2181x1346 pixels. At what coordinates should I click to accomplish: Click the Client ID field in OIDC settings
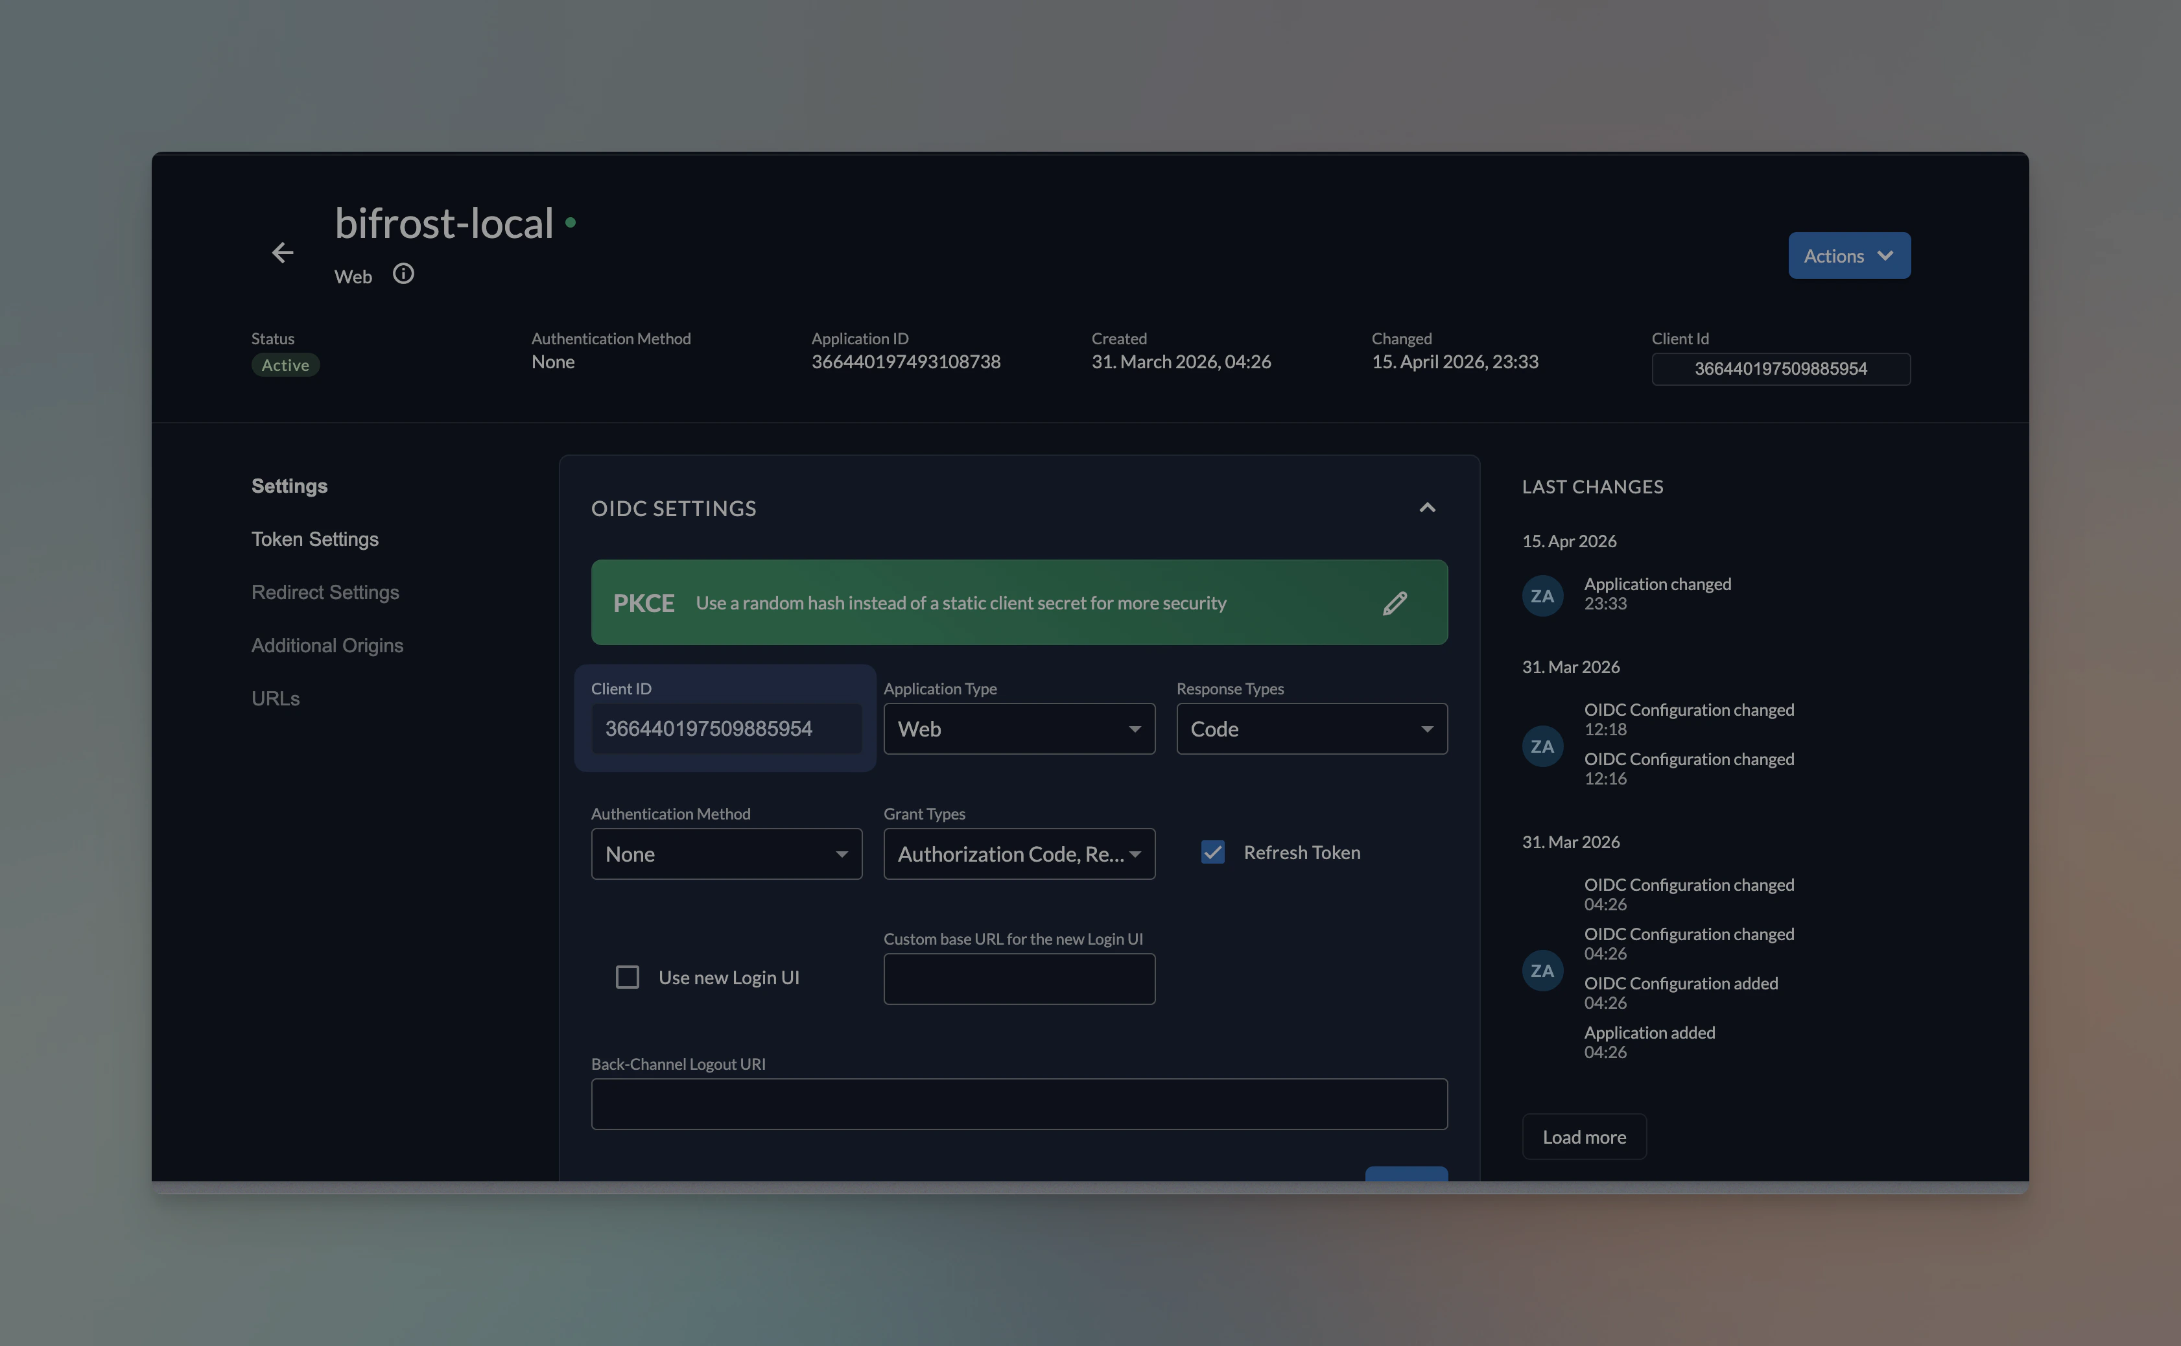726,729
